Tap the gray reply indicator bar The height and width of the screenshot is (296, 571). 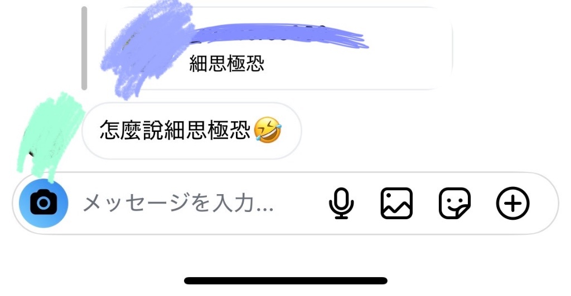coord(85,48)
